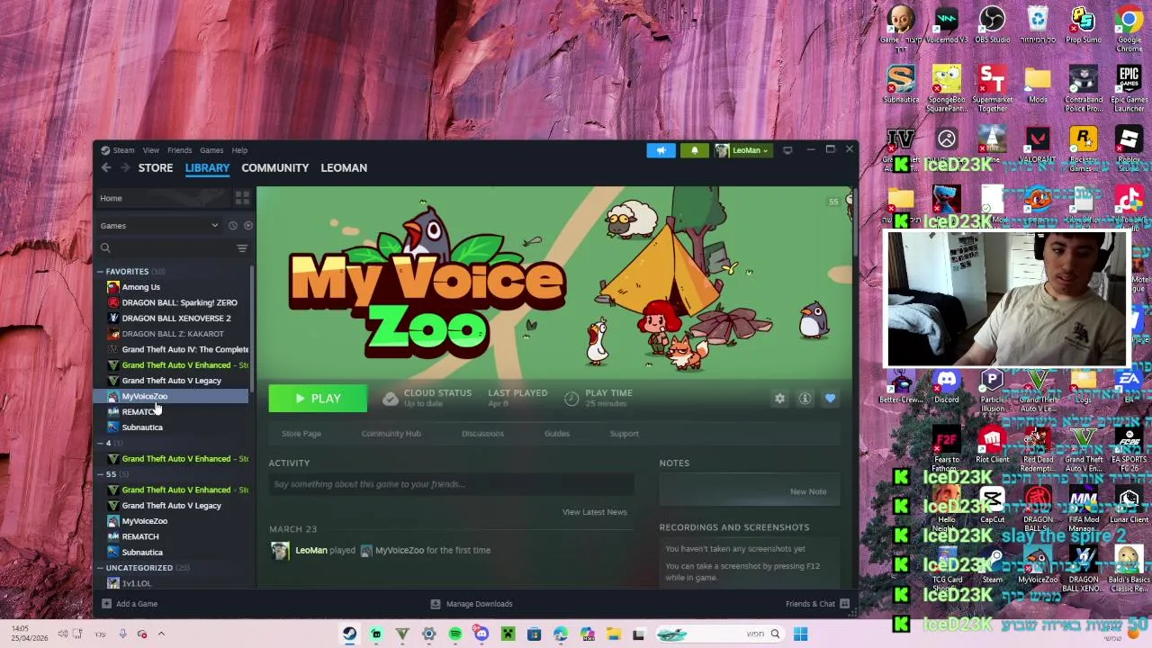Open advanced filters icon beside search field

coord(242,247)
